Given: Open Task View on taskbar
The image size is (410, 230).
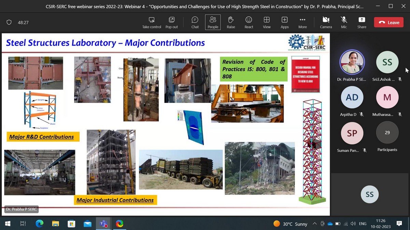Looking at the screenshot, I should point(23,224).
